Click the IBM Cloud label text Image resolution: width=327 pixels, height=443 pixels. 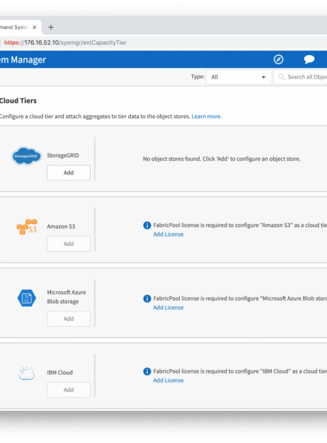60,372
